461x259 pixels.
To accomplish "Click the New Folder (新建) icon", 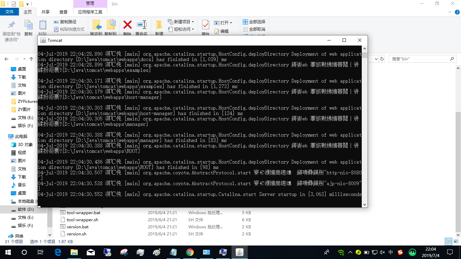I will click(159, 25).
